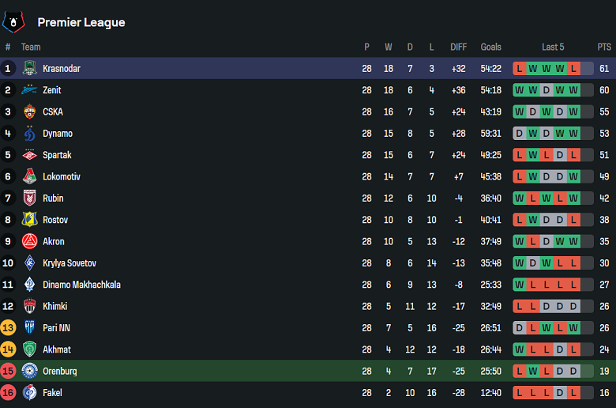Click the Premier League logo icon
616x408 pixels.
(13, 22)
